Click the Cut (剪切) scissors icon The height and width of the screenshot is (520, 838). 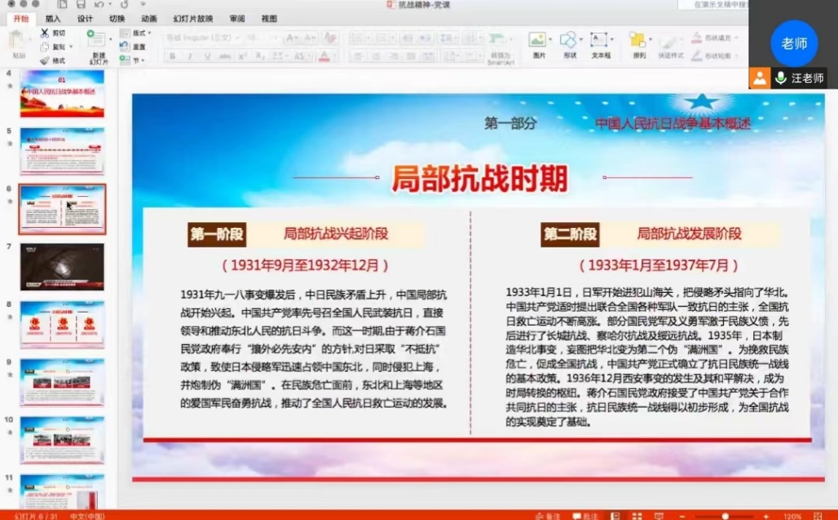point(44,33)
